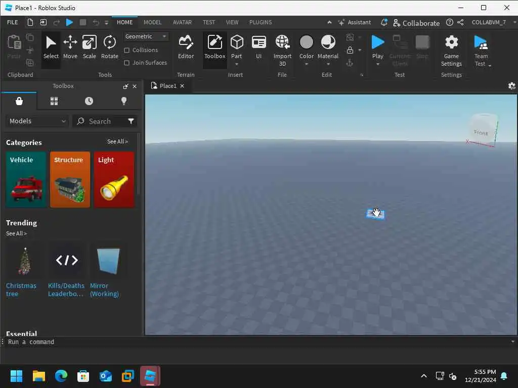Open the Terrain Editor

pyautogui.click(x=186, y=47)
